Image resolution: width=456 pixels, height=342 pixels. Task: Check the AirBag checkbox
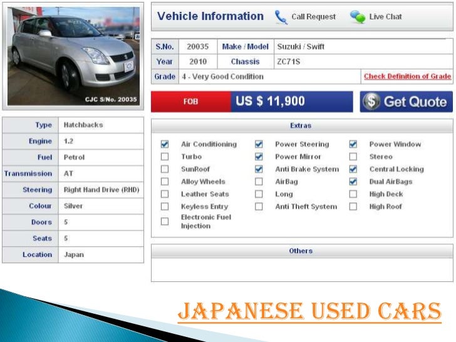point(259,182)
